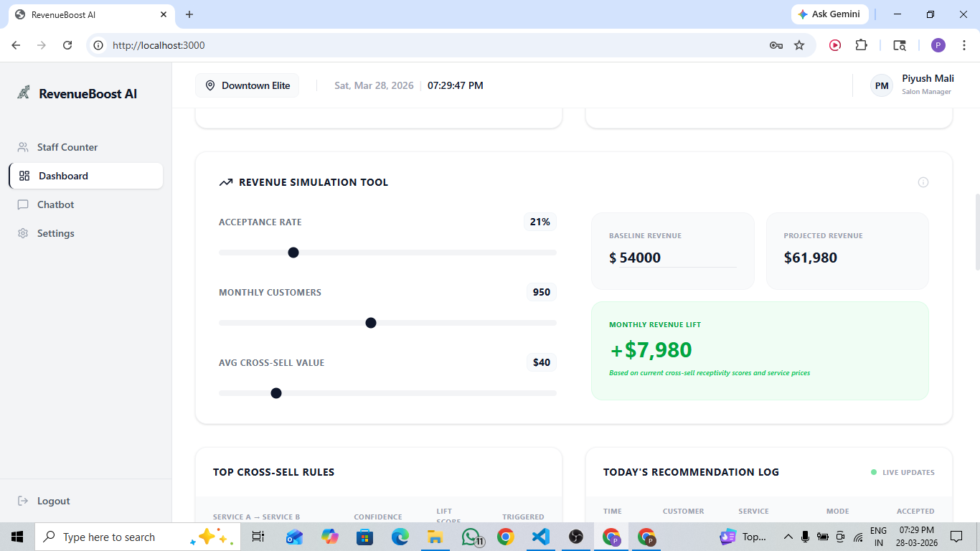Bookmark this page with the star
This screenshot has height=551, width=980.
pyautogui.click(x=799, y=45)
